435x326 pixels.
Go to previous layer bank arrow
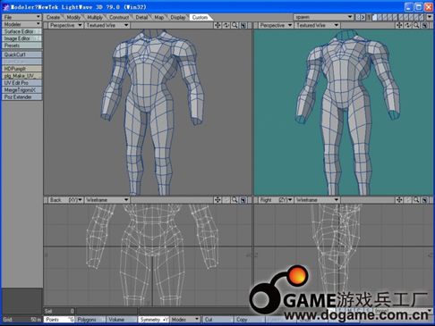(x=358, y=17)
